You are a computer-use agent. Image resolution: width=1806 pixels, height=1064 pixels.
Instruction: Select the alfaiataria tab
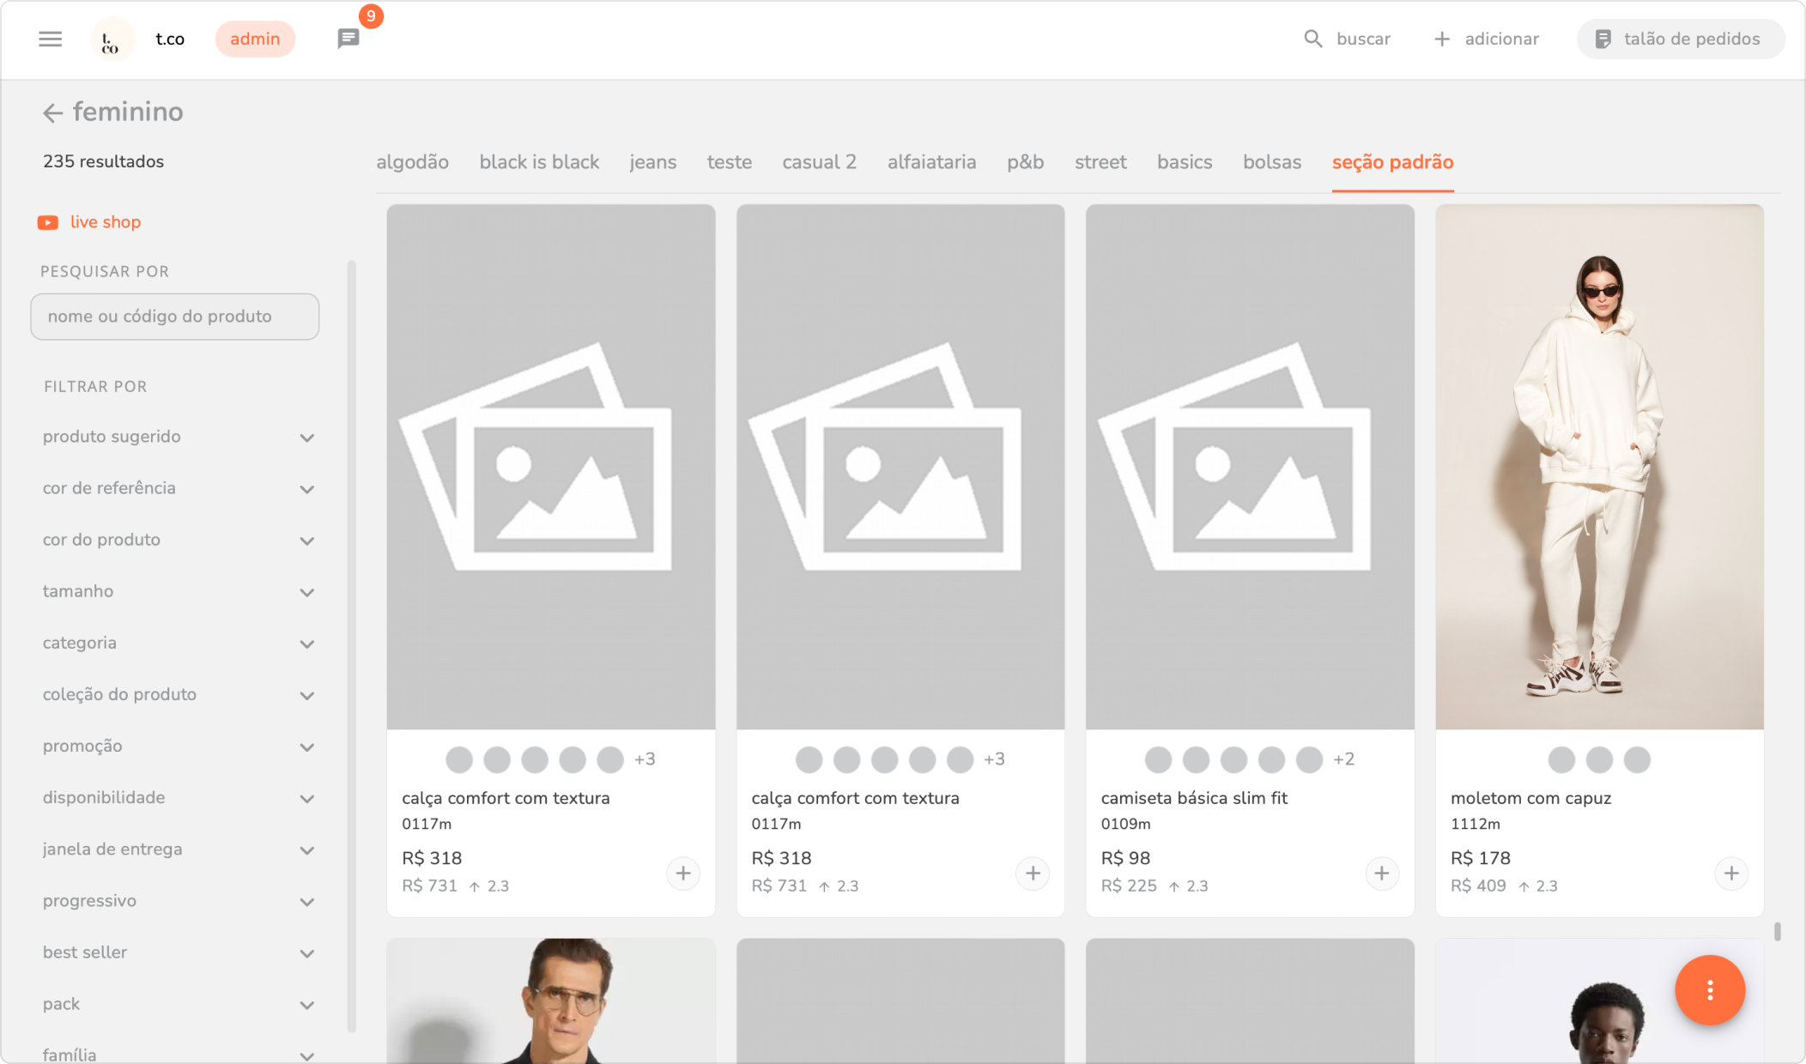click(931, 162)
